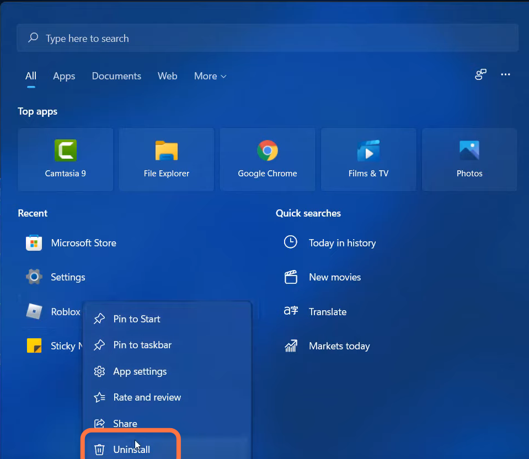The height and width of the screenshot is (459, 529).
Task: Select Rate and review in the context menu
Action: [167, 397]
